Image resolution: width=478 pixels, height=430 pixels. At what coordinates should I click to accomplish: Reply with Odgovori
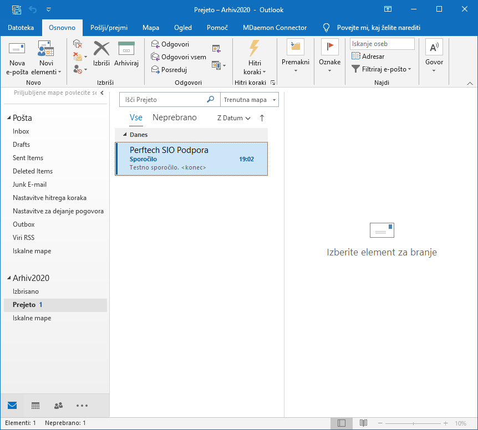170,44
